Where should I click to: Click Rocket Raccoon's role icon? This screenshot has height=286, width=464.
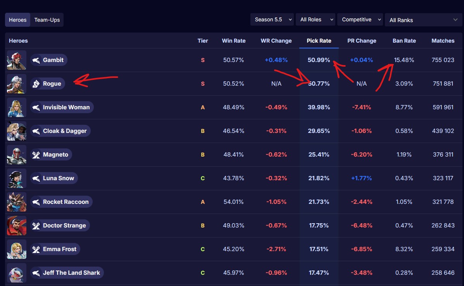[36, 202]
